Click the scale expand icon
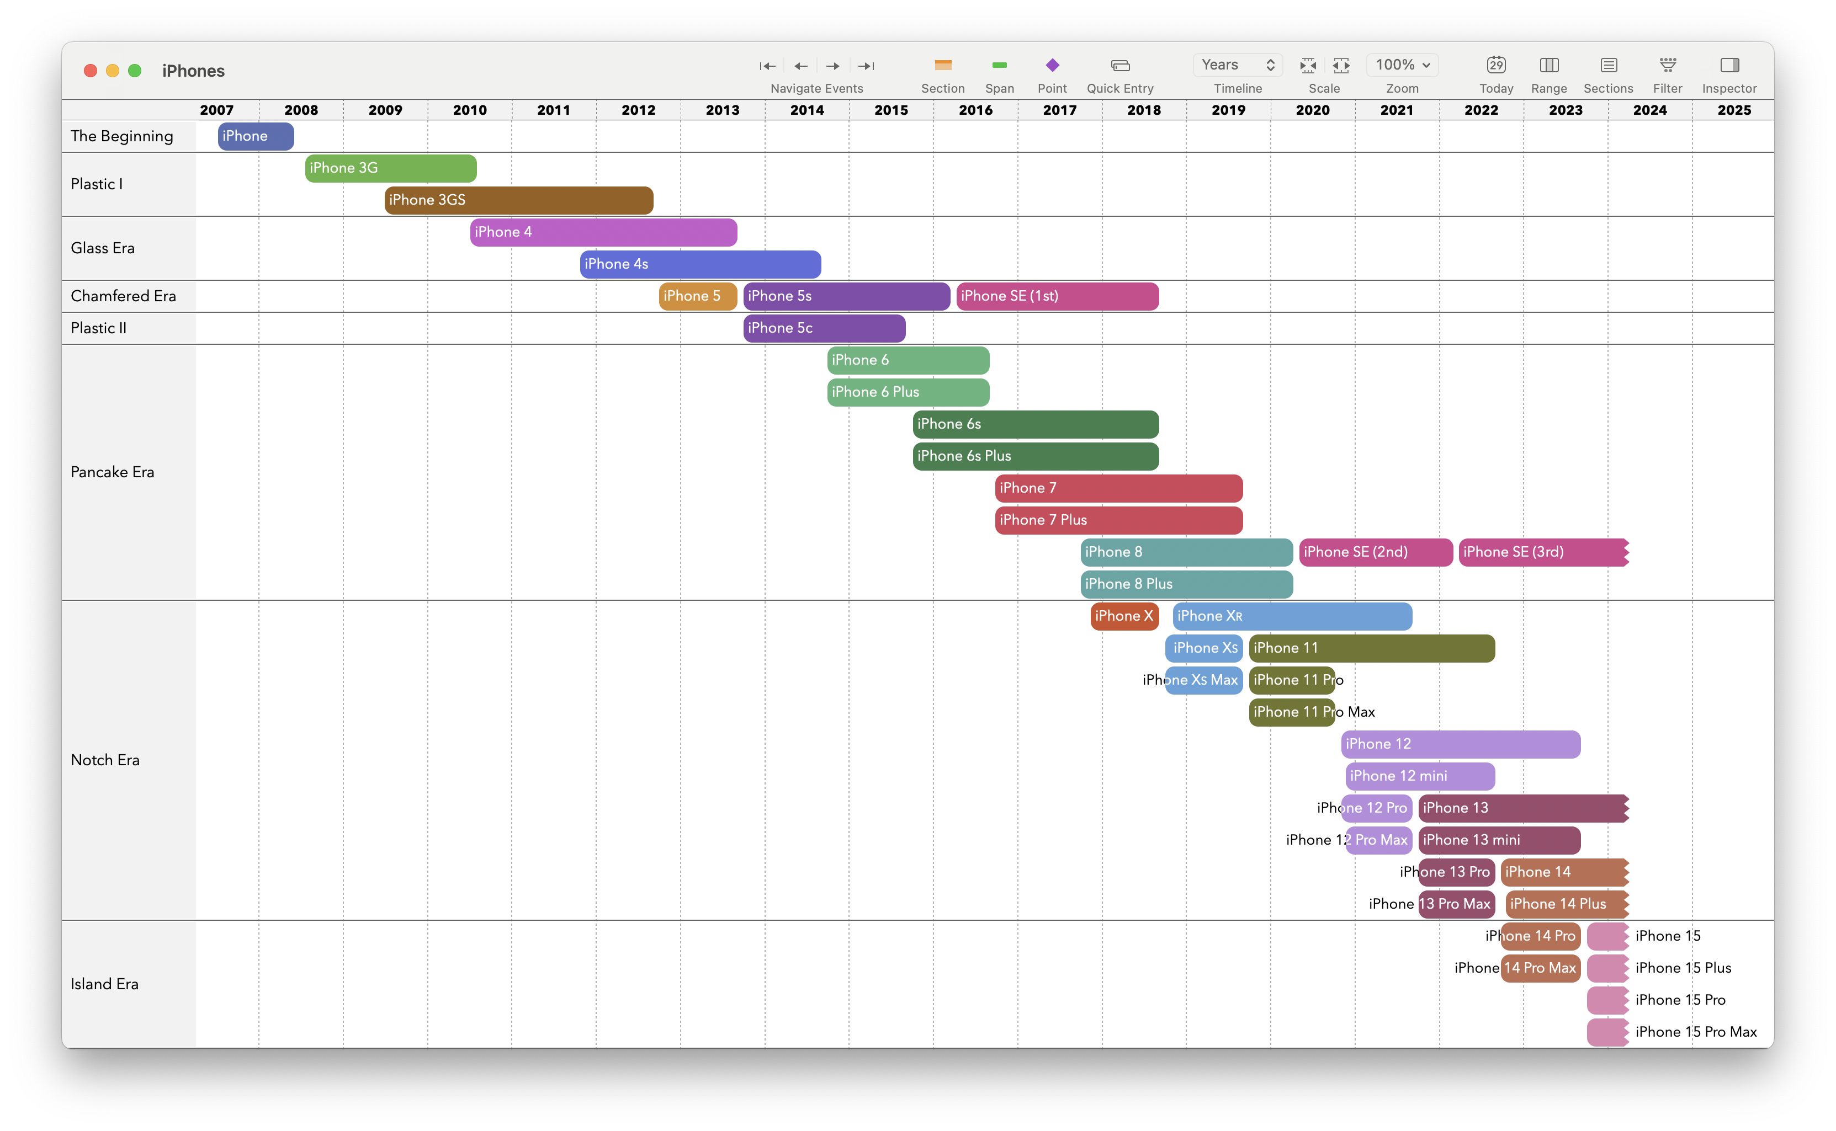Image resolution: width=1836 pixels, height=1131 pixels. (1341, 66)
